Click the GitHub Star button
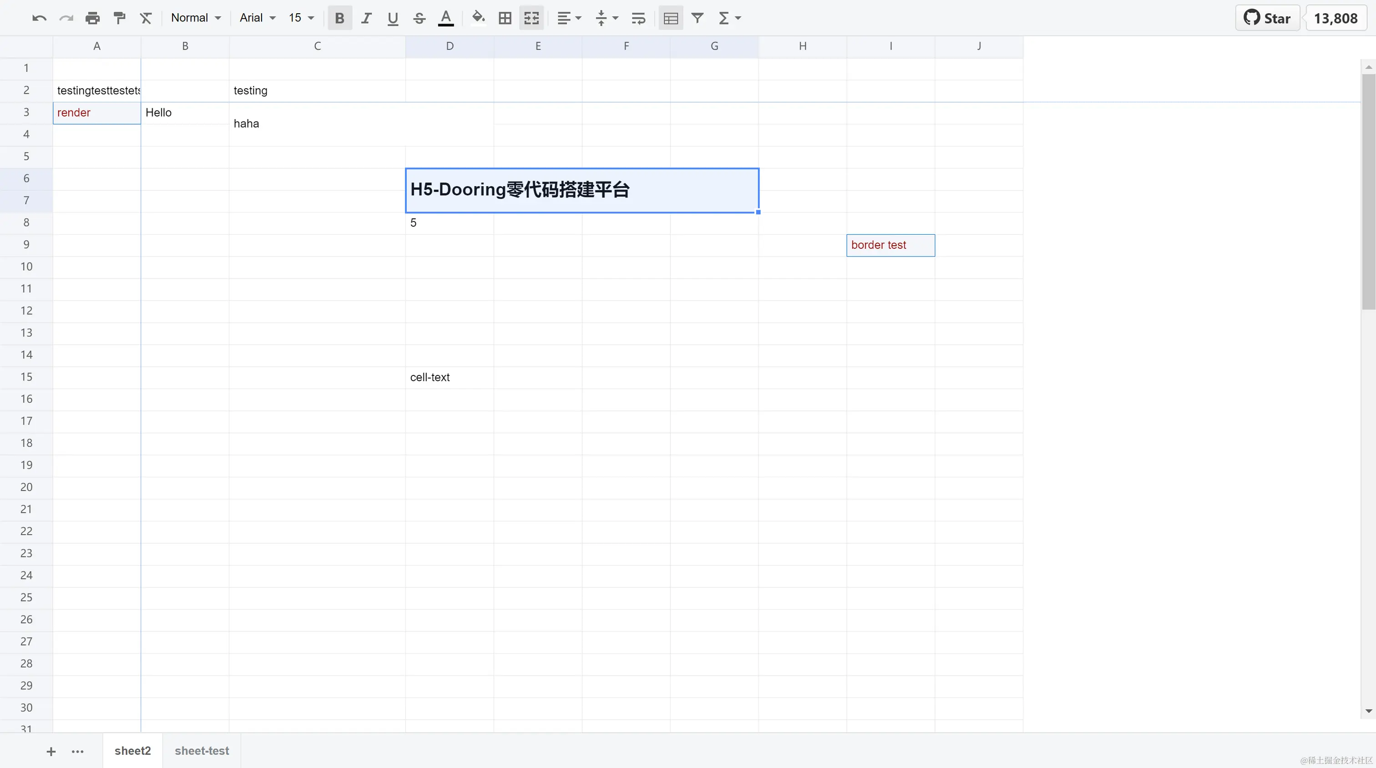The image size is (1376, 768). pos(1267,18)
